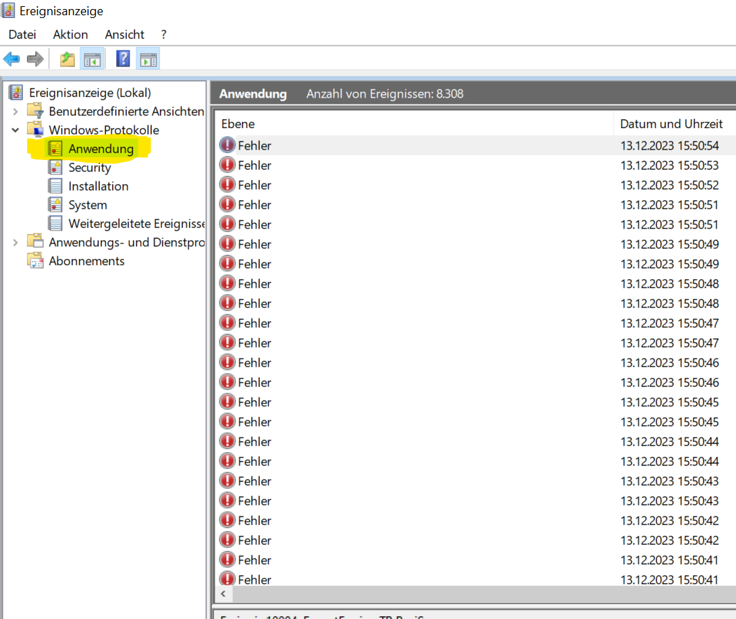Click the Benutzerdefinierte Ansichten tree label

click(126, 111)
